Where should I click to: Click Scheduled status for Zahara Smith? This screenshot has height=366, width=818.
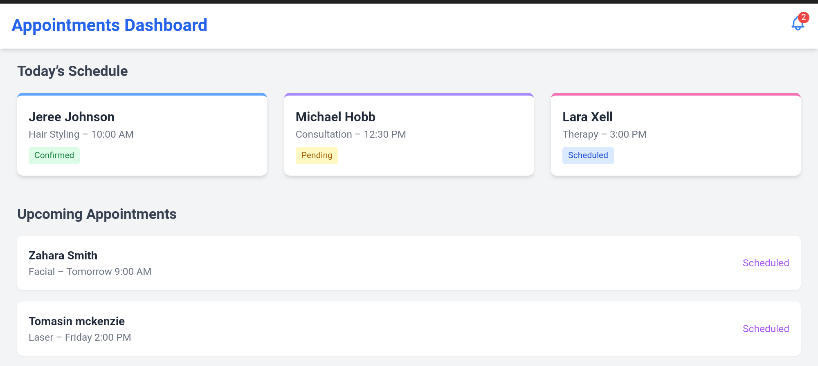coord(766,263)
